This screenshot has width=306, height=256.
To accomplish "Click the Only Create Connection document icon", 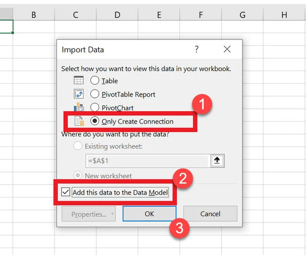I will pos(79,121).
